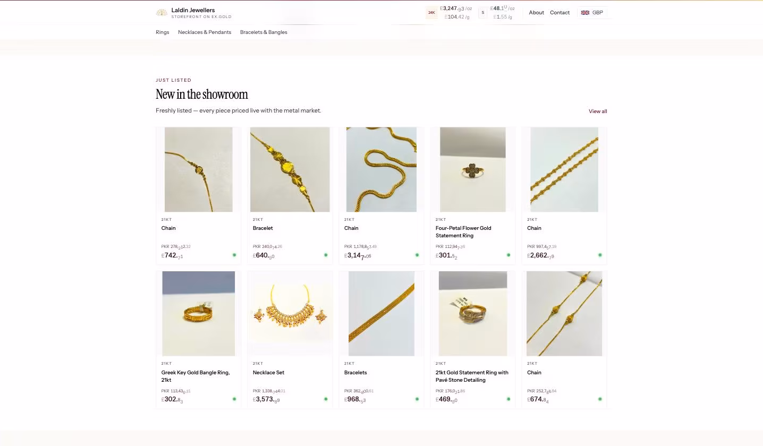Click the green status dot on £674 Chain

click(x=600, y=399)
